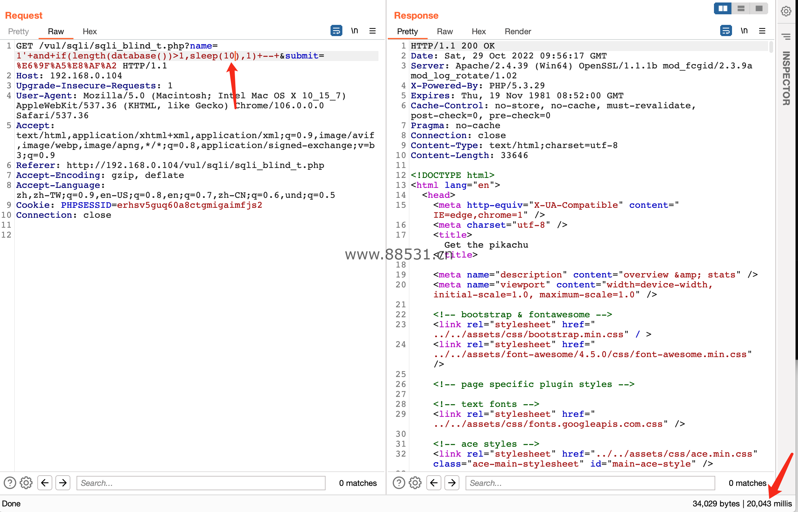
Task: Switch Request view to Hex tab
Action: (90, 31)
